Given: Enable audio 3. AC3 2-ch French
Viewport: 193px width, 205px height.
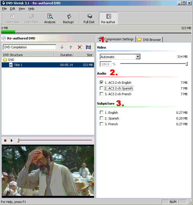Looking at the screenshot, I should pyautogui.click(x=101, y=94).
